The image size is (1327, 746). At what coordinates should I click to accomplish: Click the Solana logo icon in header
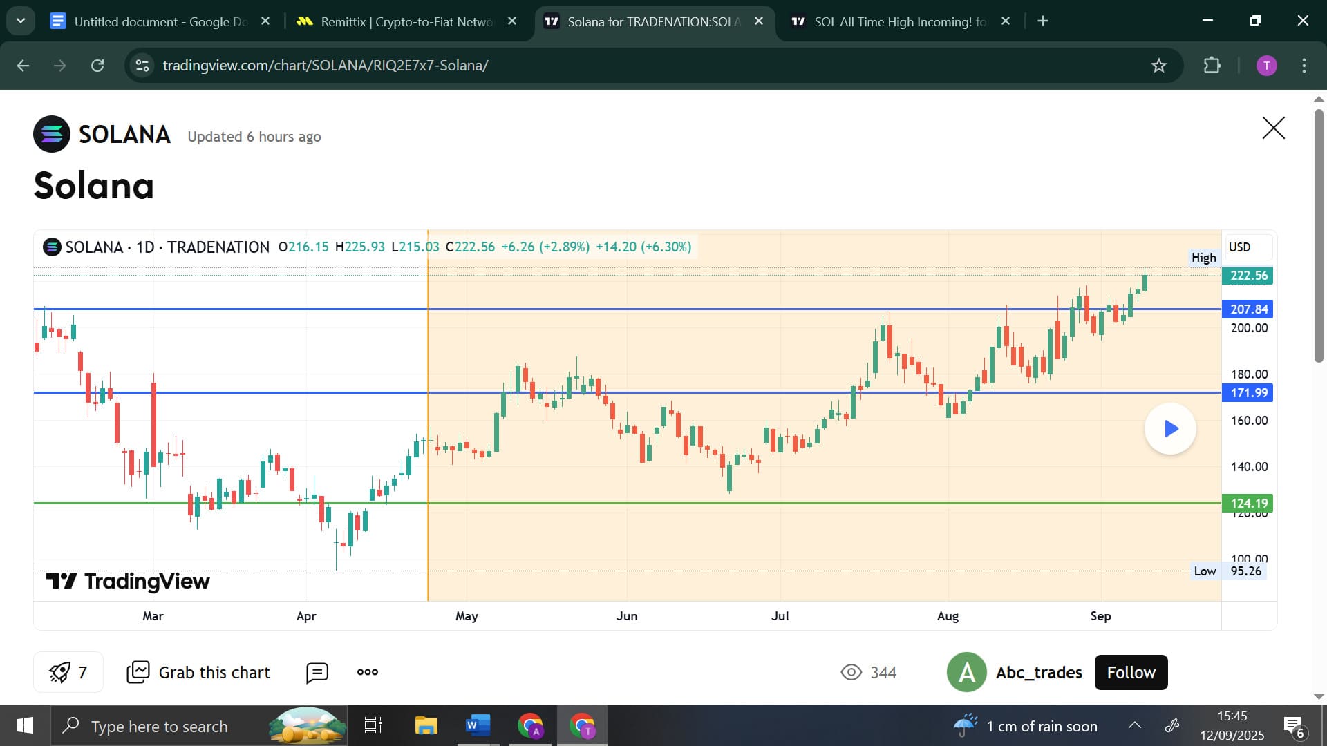(52, 134)
